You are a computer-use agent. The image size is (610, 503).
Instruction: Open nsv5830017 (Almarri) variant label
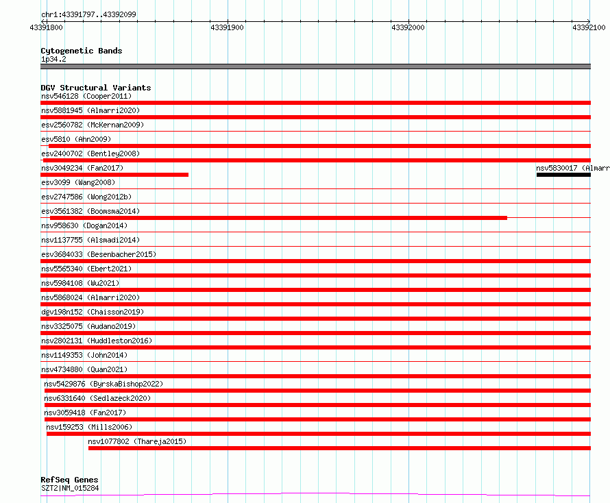573,168
